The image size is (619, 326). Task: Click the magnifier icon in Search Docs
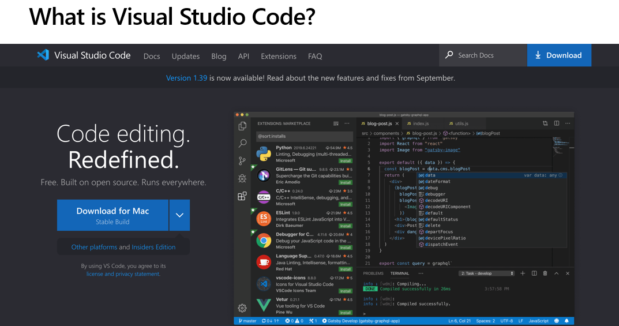[x=449, y=55]
